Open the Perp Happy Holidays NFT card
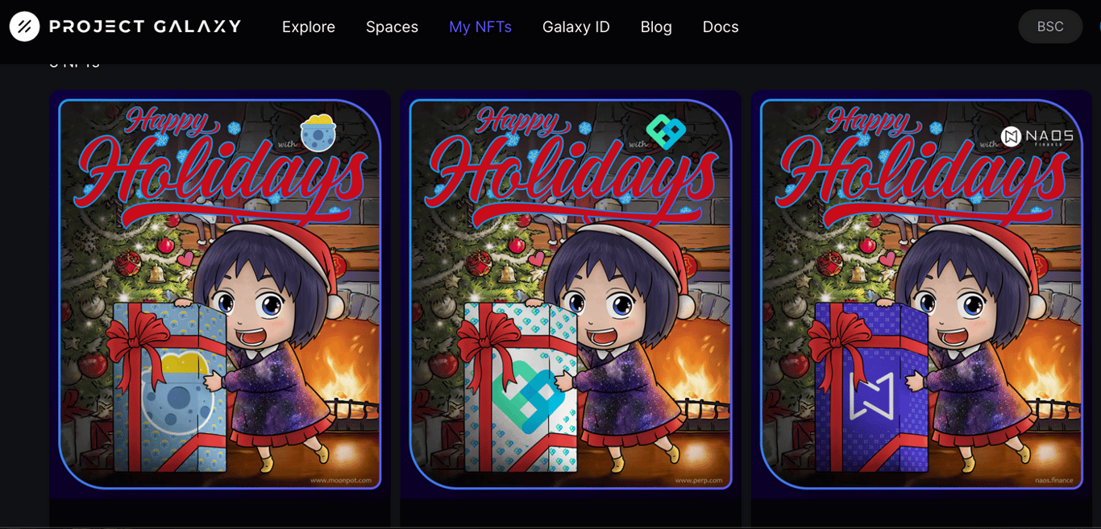 [x=571, y=295]
